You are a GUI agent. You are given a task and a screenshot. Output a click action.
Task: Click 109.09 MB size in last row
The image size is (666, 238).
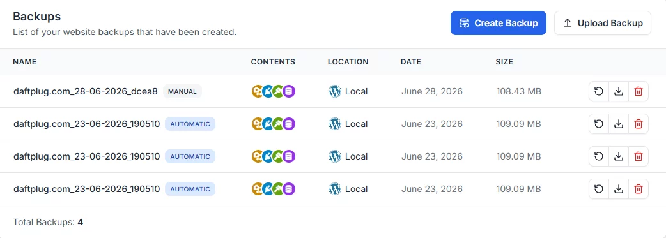(518, 190)
